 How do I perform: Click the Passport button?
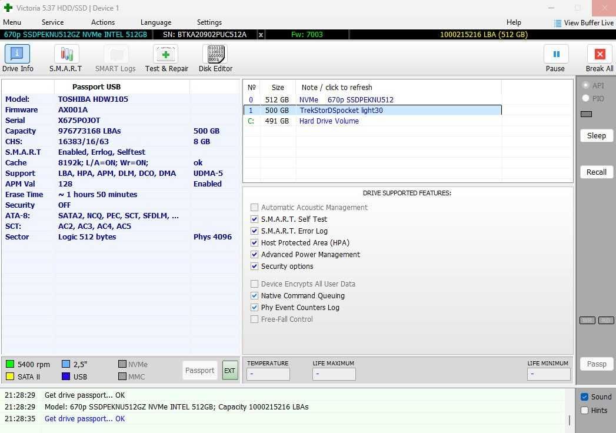tap(199, 371)
